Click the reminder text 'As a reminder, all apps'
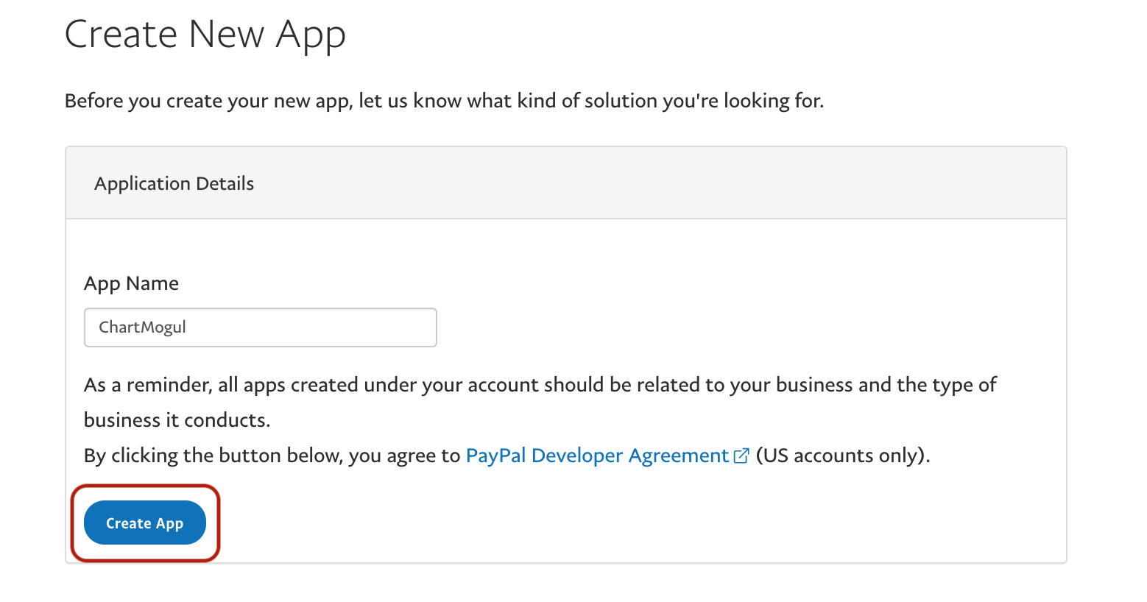This screenshot has width=1147, height=602. coord(186,385)
